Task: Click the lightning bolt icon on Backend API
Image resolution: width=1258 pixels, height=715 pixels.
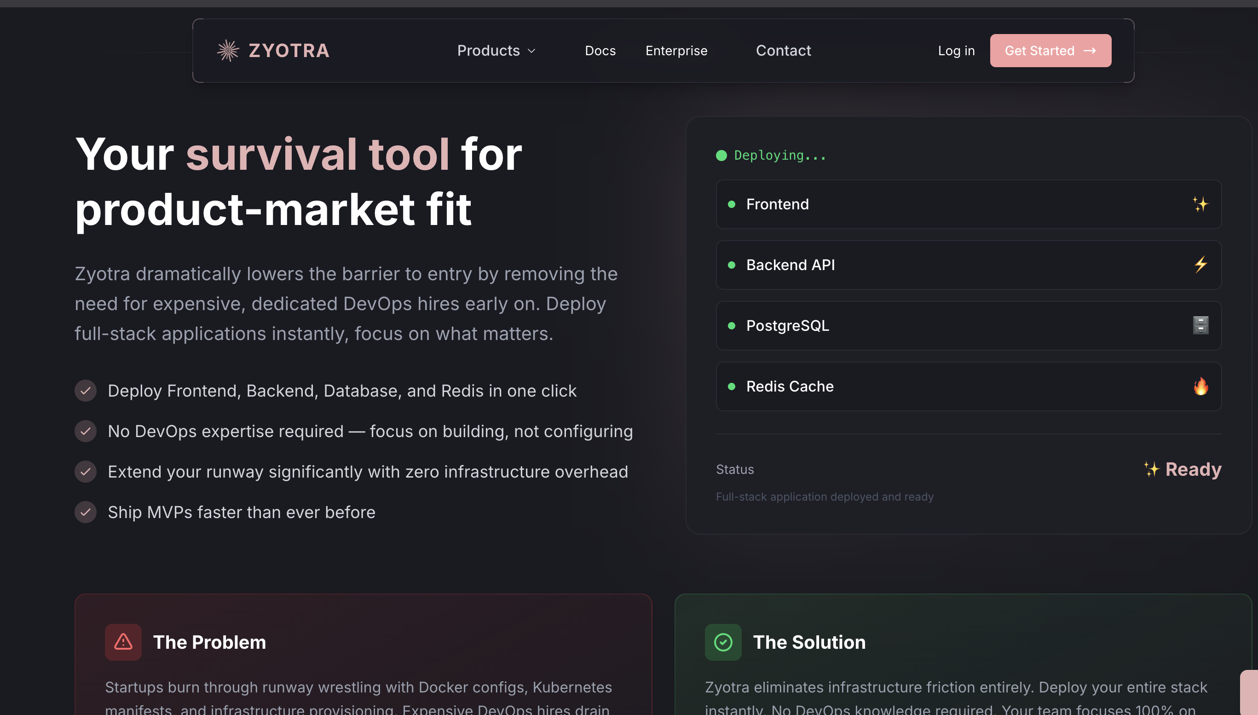Action: point(1200,265)
